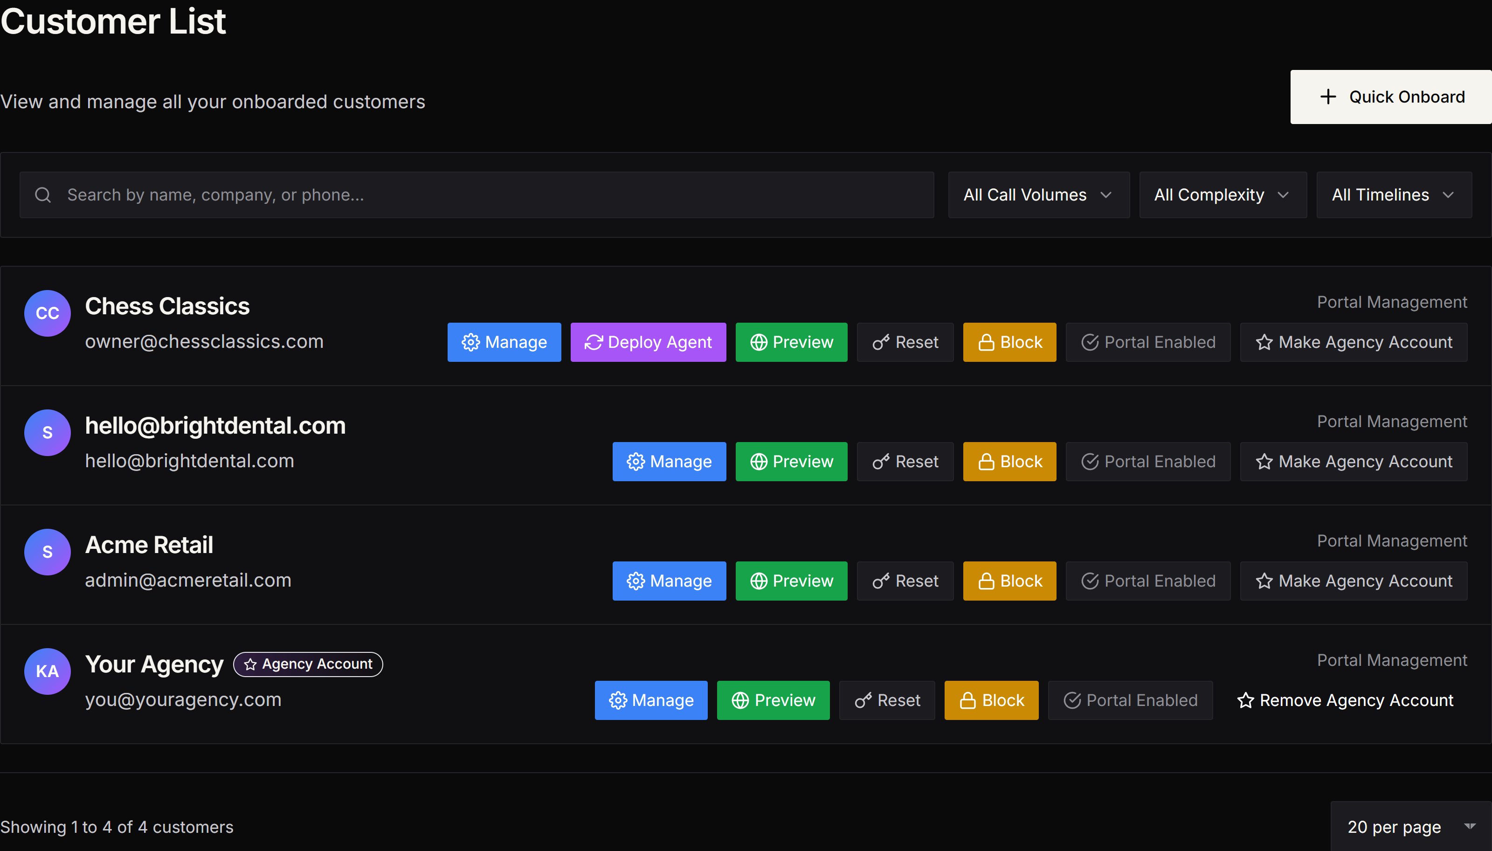Click the S avatar for Acme Retail
The height and width of the screenshot is (851, 1492).
tap(48, 552)
